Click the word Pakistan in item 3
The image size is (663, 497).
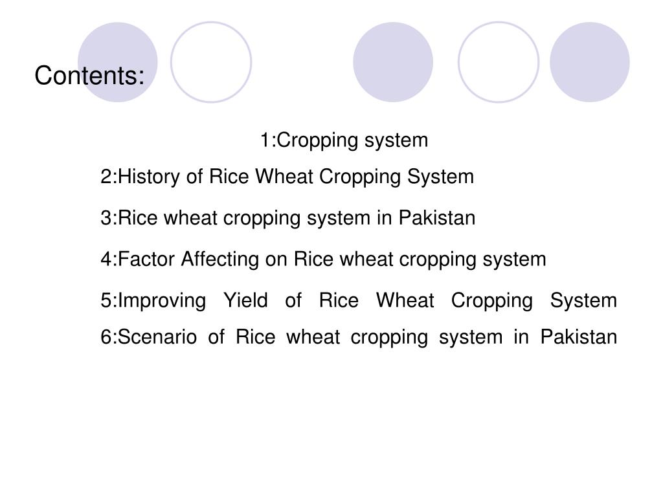(x=437, y=218)
